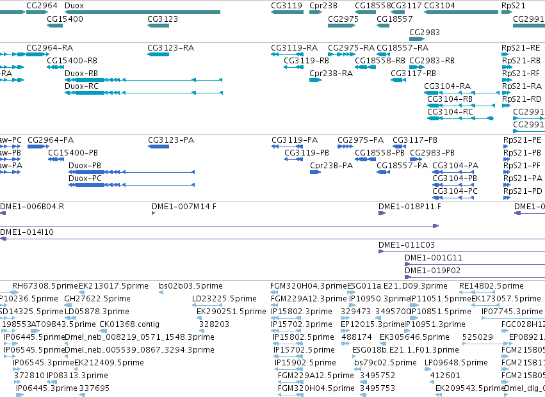Click protein RpS21-PF
This screenshot has height=398, width=545.
click(507, 172)
